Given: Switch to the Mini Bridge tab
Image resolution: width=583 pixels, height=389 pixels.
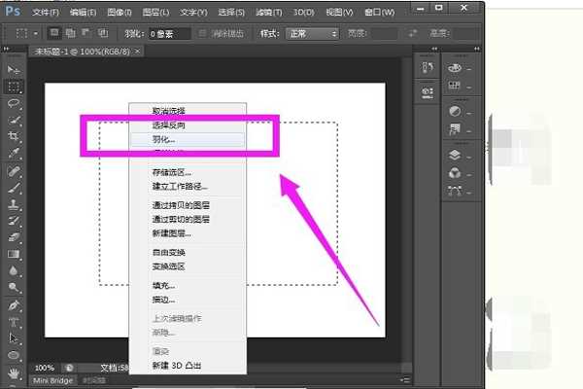Looking at the screenshot, I should tap(52, 380).
